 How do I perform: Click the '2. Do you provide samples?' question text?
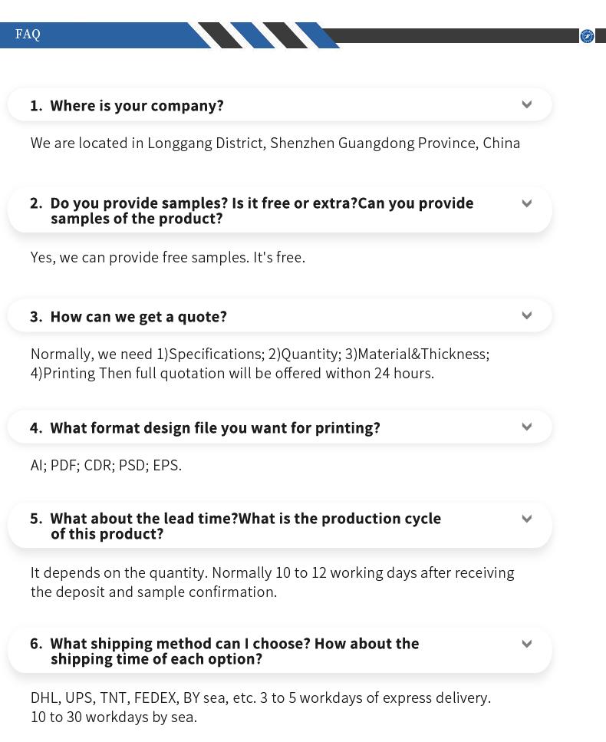tap(252, 210)
